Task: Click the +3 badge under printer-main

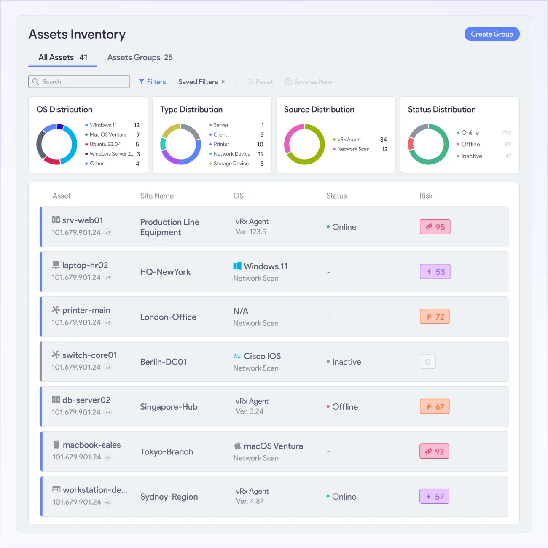Action: [107, 322]
